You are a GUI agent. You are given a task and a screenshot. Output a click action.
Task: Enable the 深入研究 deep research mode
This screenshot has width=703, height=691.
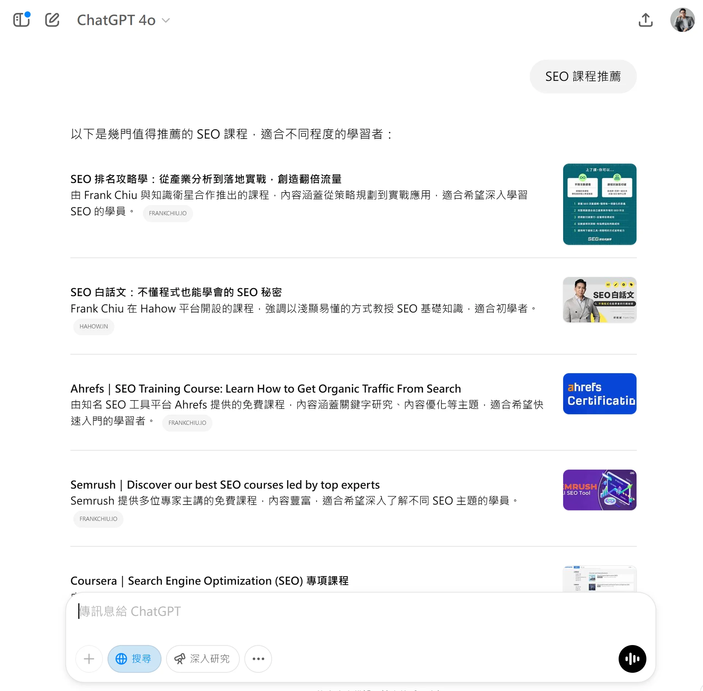pos(203,659)
